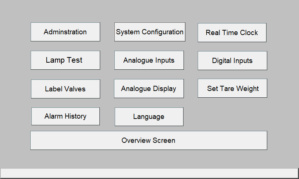Return to the Overview Screen

point(148,140)
